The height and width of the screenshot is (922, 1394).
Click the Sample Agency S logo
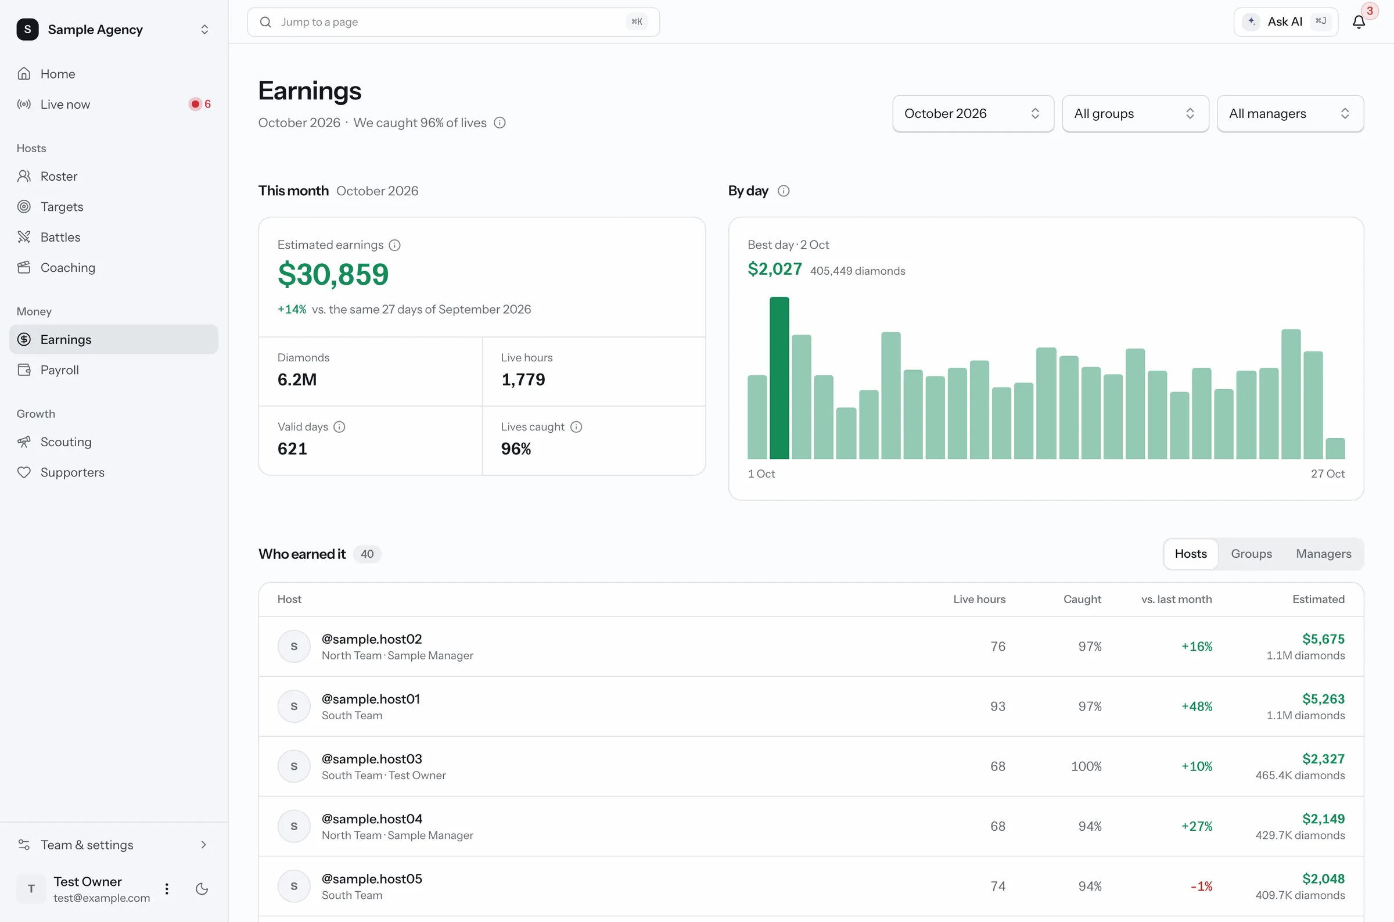click(x=28, y=30)
